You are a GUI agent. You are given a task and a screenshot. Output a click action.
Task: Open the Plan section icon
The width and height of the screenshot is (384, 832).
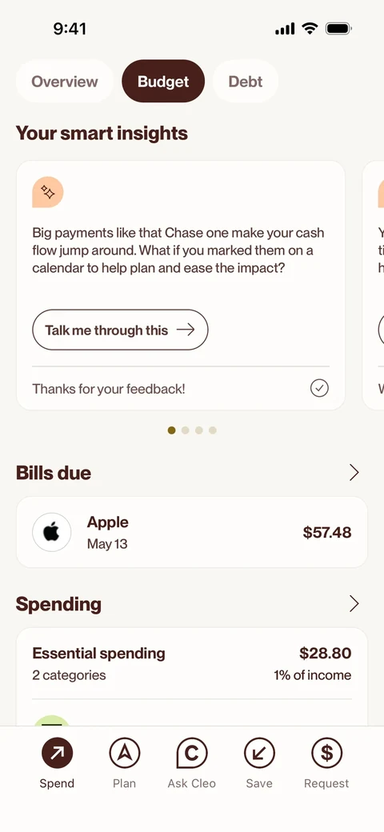(125, 753)
